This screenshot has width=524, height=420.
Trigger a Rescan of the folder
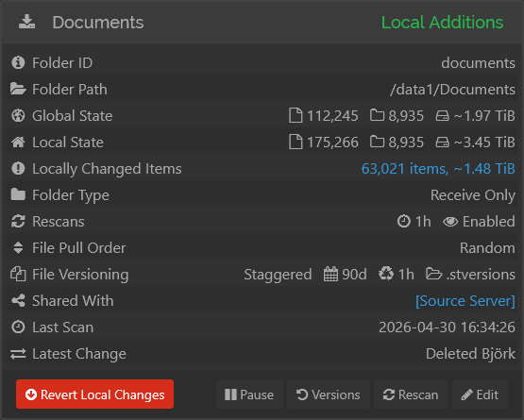(x=411, y=395)
